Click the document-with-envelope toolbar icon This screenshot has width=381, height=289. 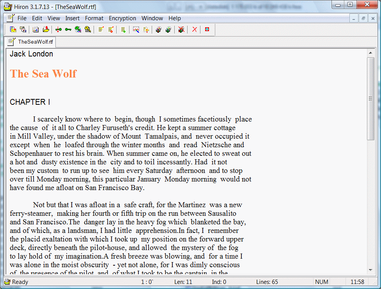click(x=13, y=30)
